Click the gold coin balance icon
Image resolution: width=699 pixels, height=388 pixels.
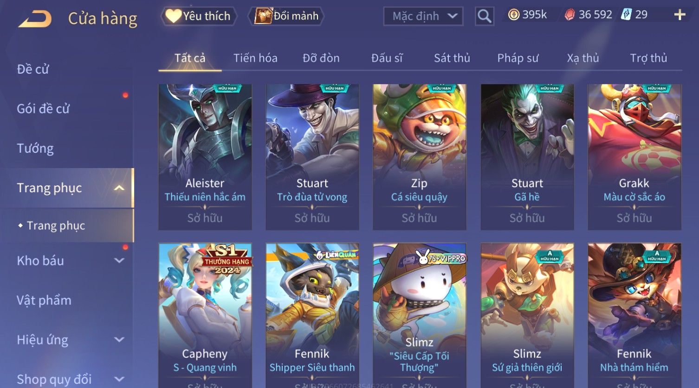(513, 15)
